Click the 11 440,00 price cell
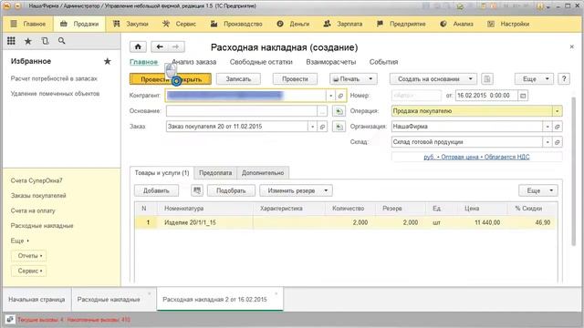The height and width of the screenshot is (328, 584). [x=483, y=222]
